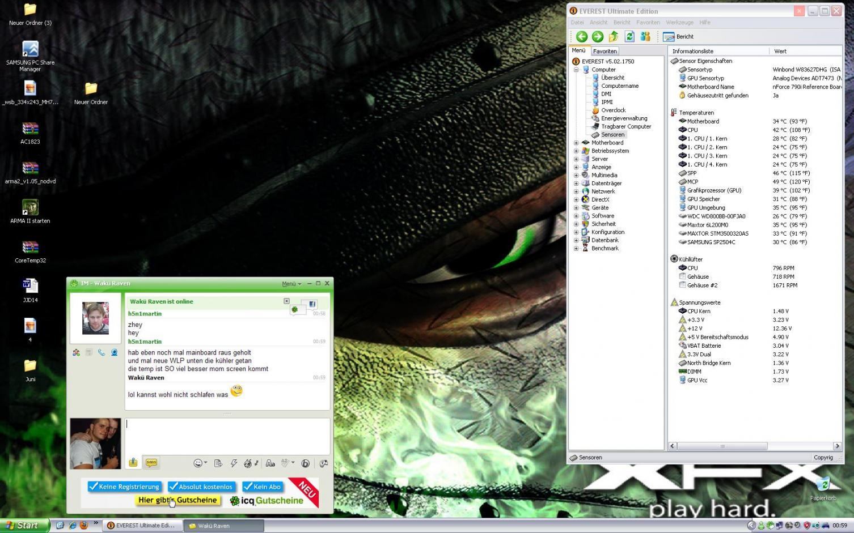Click the Wert column header
Image resolution: width=854 pixels, height=533 pixels.
tap(805, 51)
